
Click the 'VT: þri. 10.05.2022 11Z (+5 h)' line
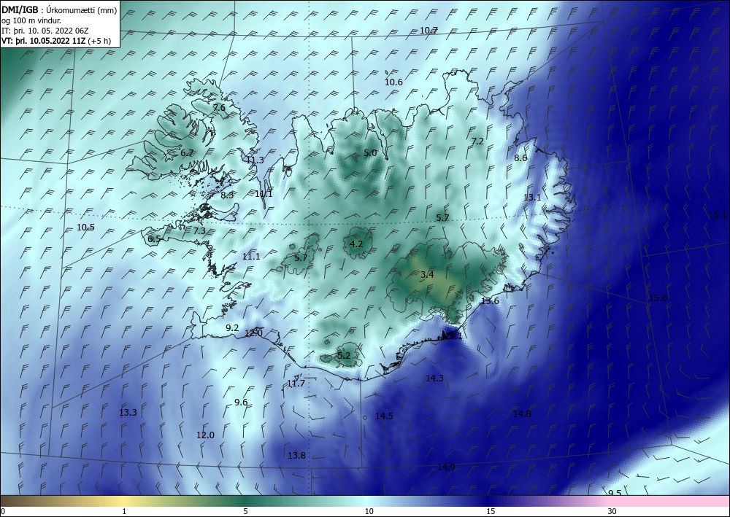point(56,40)
